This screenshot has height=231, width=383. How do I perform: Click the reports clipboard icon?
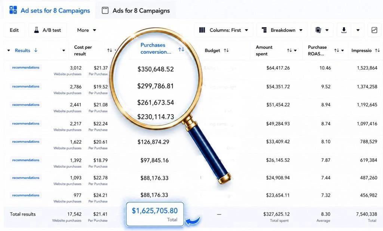point(318,30)
